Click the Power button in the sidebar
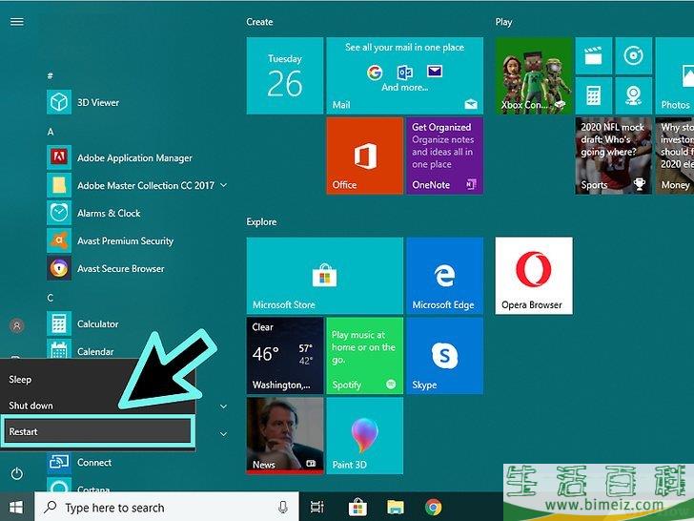This screenshot has height=521, width=694. [x=16, y=474]
